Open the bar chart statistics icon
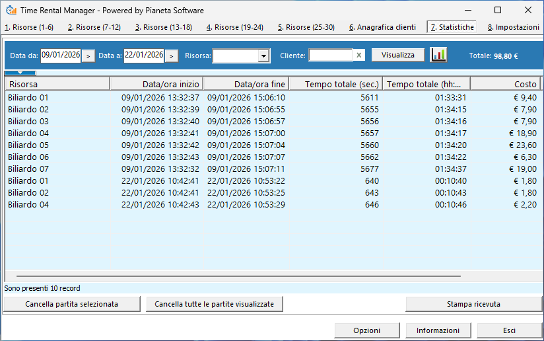This screenshot has width=544, height=341. click(438, 55)
